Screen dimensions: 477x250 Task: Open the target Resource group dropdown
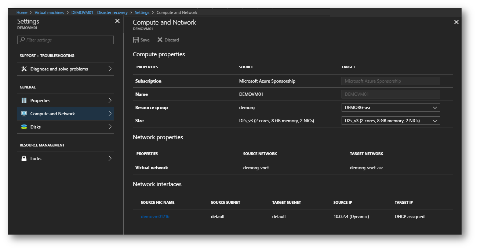tap(390, 108)
